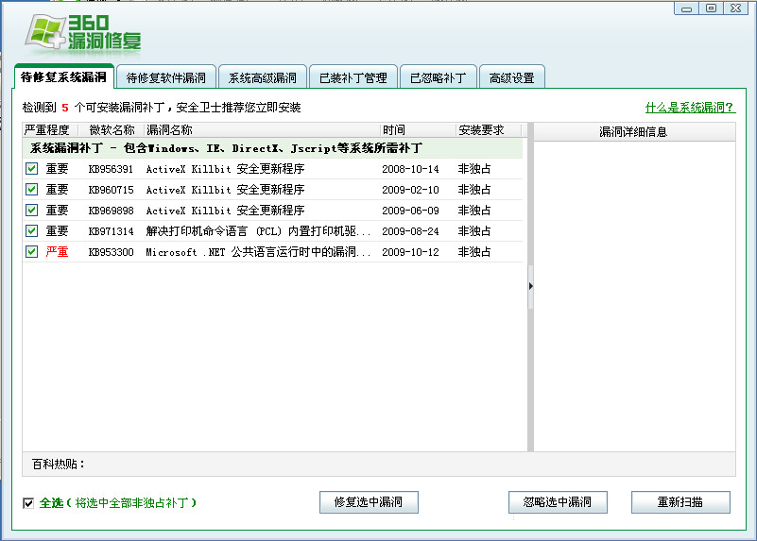
Task: Sort by the 安装要求 column header
Action: pyautogui.click(x=489, y=129)
